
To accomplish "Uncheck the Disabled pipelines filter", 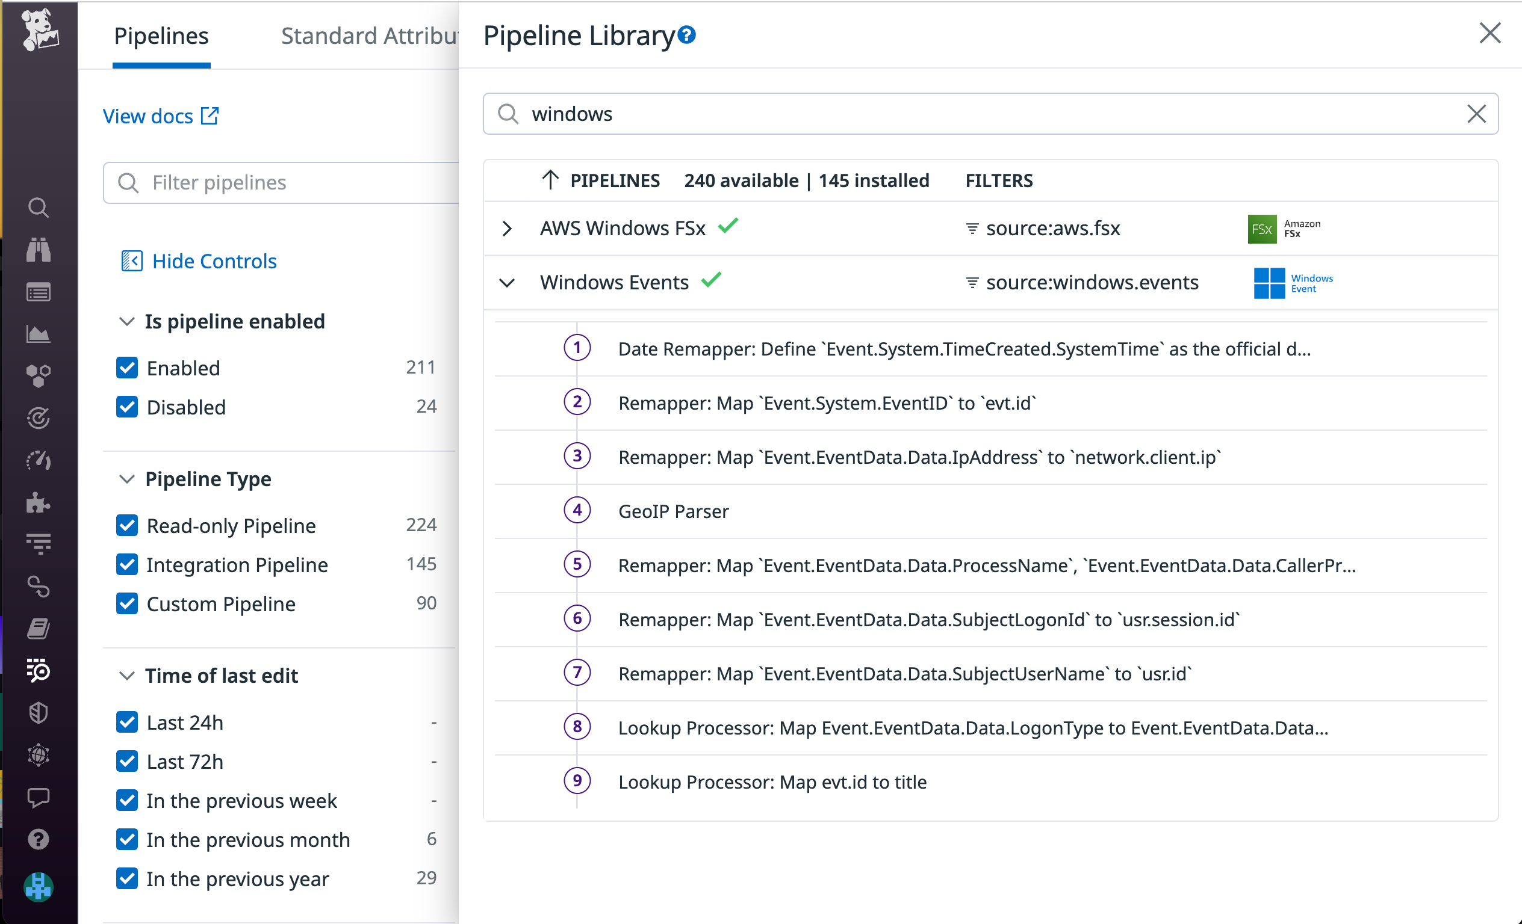I will tap(126, 407).
